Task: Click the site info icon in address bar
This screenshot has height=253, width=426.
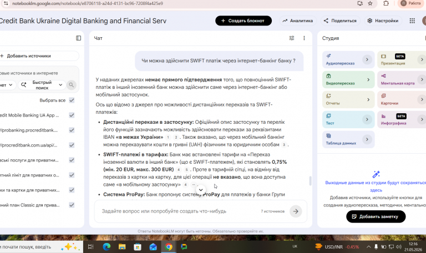Action: point(6,3)
